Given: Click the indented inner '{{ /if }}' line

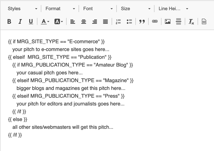Looking at the screenshot, I should tap(19, 112).
